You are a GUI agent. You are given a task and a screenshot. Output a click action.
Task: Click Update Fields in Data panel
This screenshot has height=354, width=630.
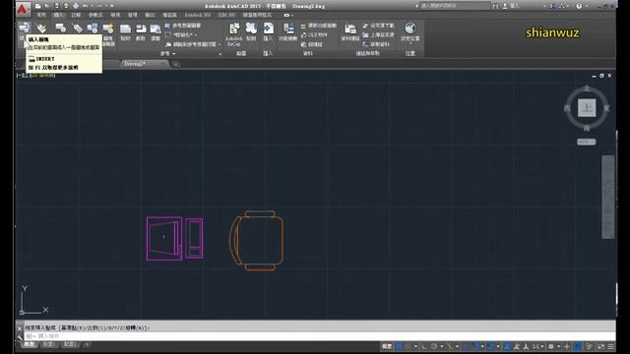pos(319,26)
